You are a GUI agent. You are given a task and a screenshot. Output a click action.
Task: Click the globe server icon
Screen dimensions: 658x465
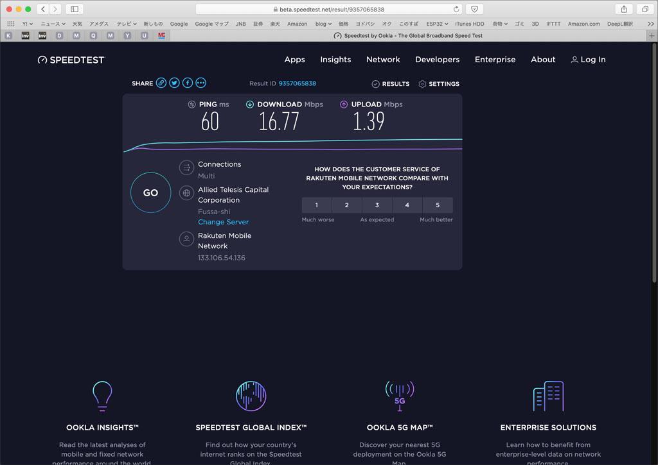click(x=186, y=193)
